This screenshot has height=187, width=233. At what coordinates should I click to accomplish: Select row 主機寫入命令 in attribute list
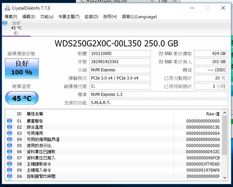click(113, 170)
